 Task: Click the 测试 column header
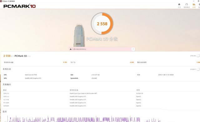[x=5, y=90]
